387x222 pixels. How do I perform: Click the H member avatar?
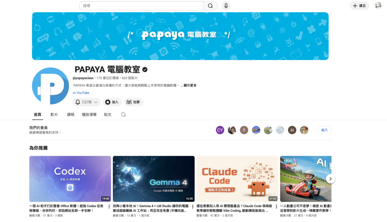click(x=292, y=130)
